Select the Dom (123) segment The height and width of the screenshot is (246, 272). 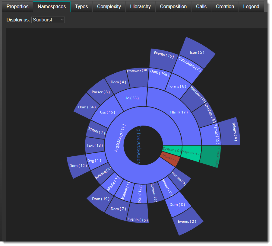pyautogui.click(x=139, y=193)
